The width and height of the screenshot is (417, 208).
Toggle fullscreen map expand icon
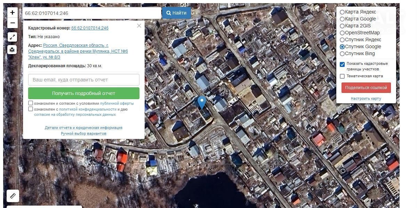click(12, 37)
